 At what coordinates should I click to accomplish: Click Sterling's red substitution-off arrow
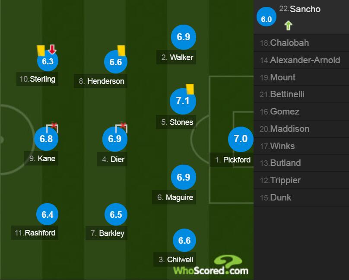[x=52, y=50]
